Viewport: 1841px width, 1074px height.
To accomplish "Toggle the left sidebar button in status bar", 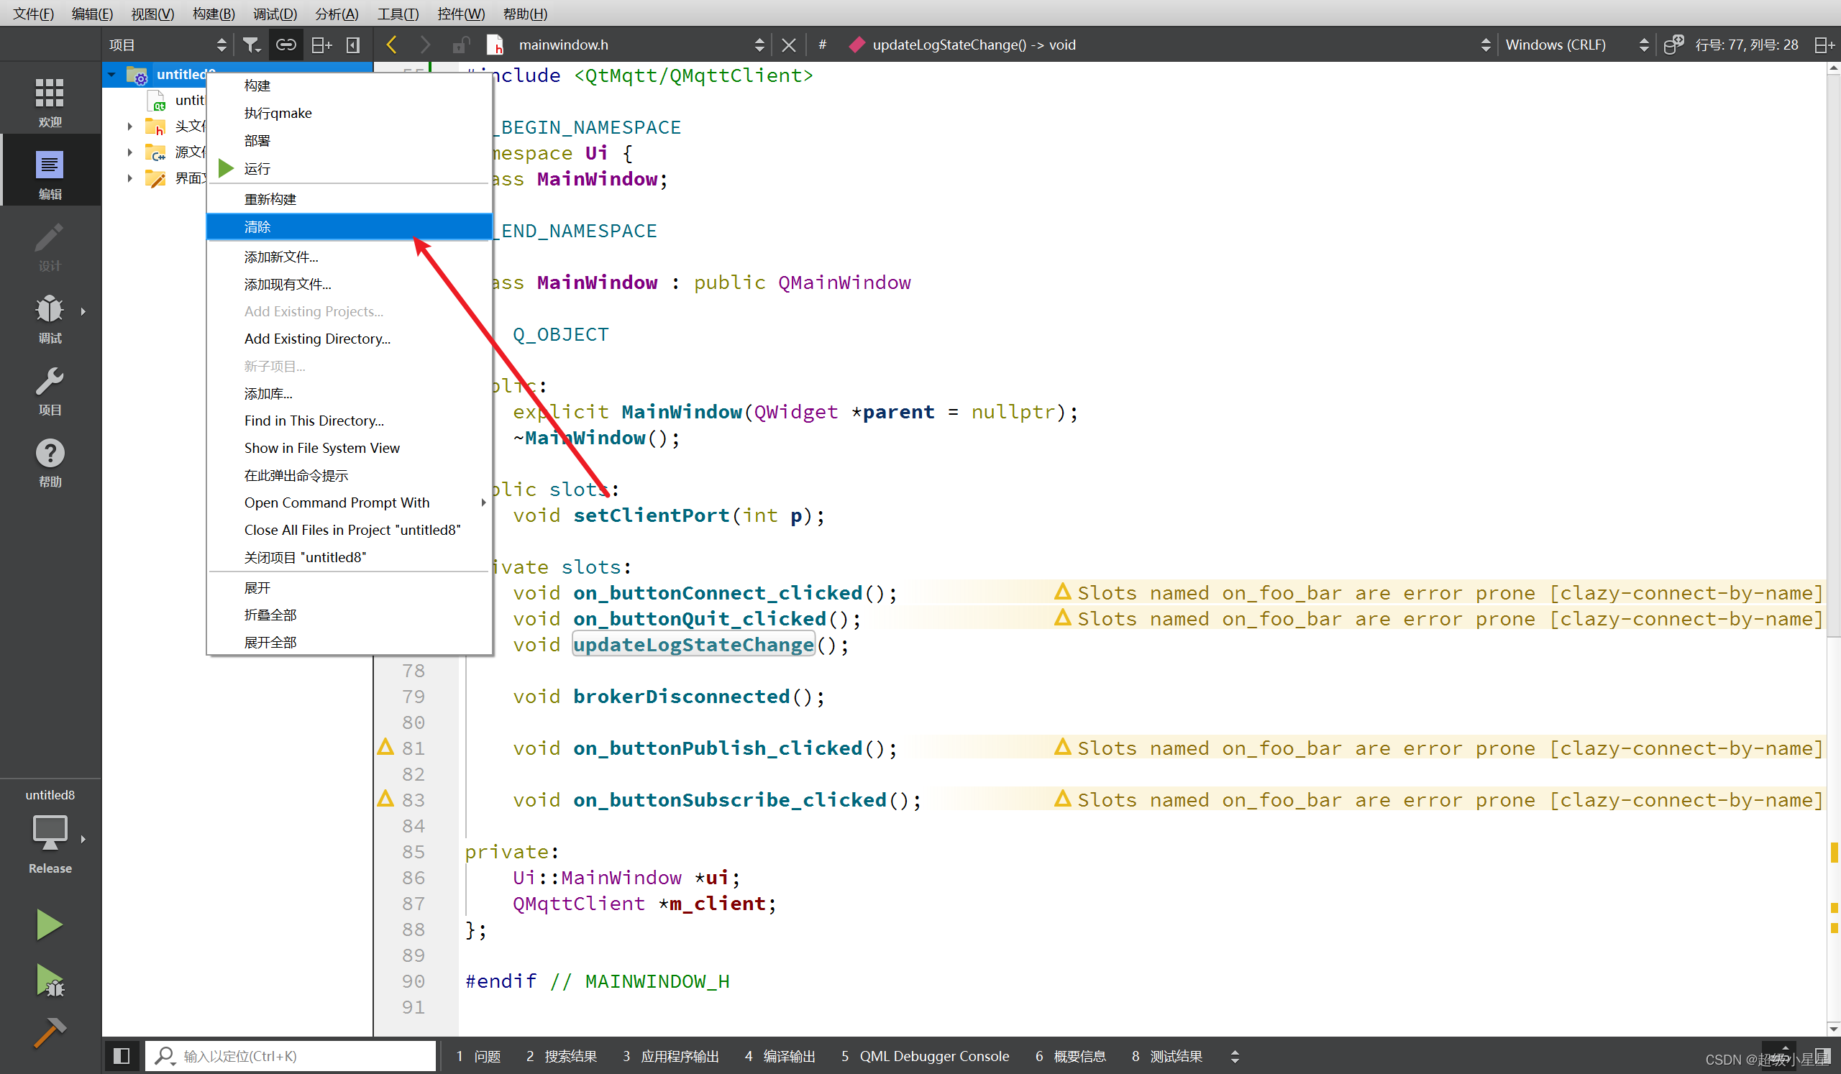I will coord(122,1056).
